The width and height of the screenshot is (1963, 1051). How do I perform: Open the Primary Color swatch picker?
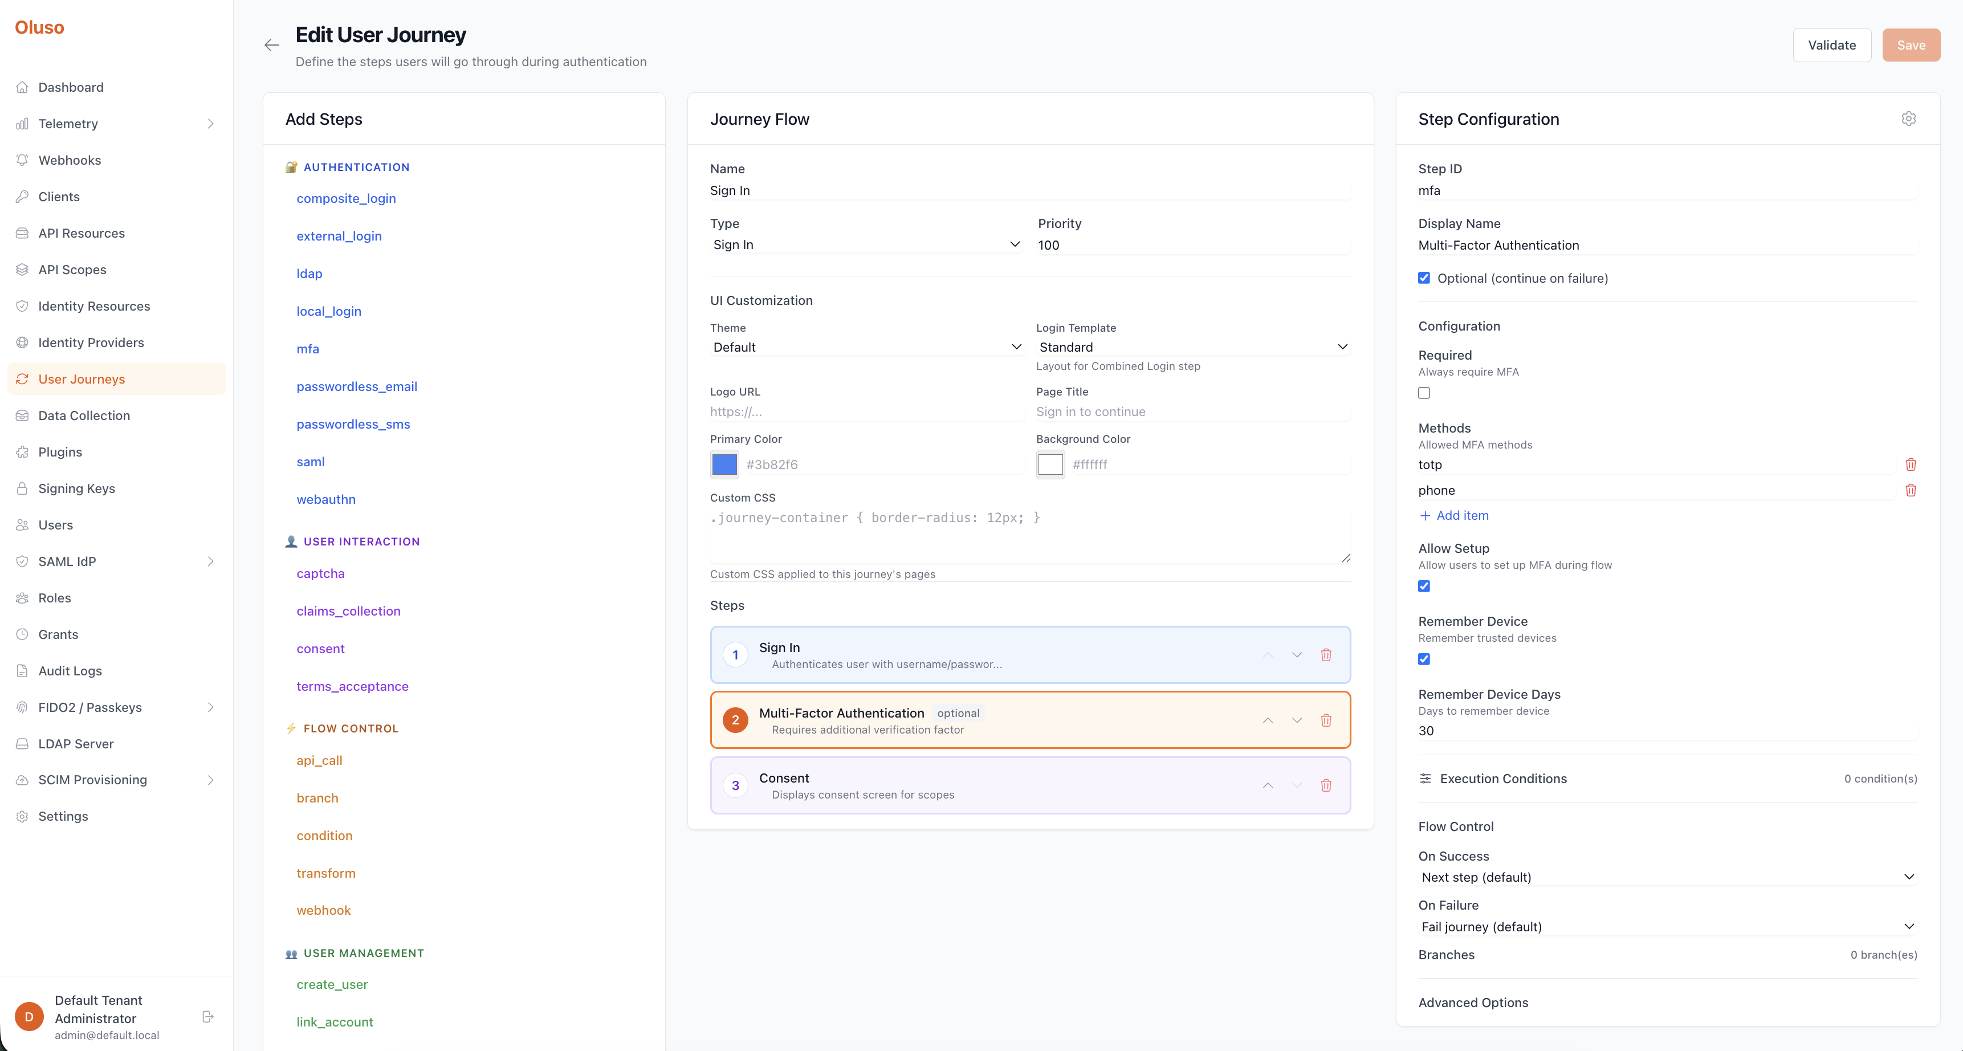point(724,464)
